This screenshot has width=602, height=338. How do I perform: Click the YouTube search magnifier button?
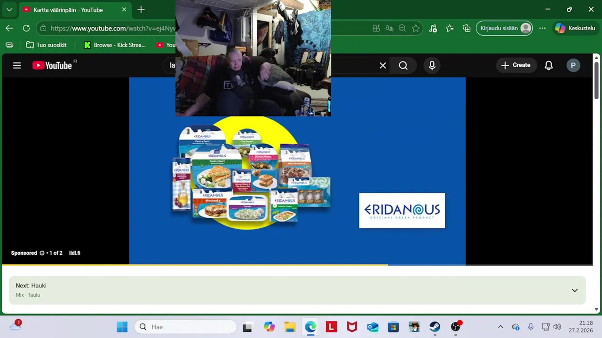404,66
